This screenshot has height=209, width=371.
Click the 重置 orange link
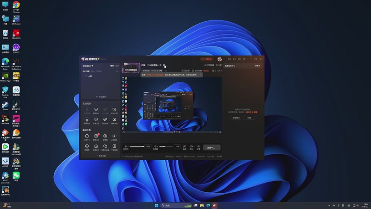pos(256,112)
